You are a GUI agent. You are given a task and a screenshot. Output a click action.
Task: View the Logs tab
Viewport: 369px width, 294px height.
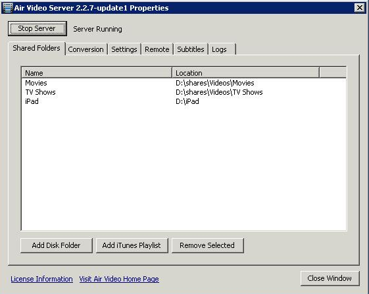click(222, 49)
